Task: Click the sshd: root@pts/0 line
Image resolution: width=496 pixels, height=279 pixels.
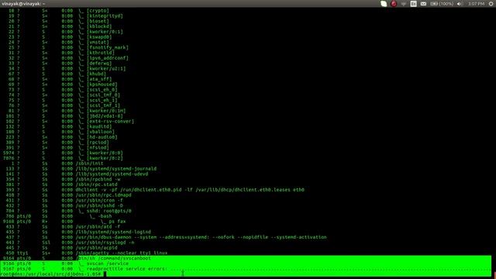Action: (69, 211)
